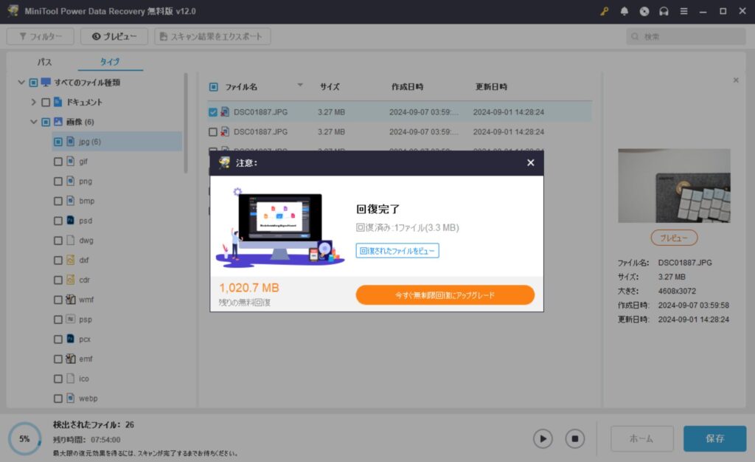Click the orange プレビュー button under thumbnail
The width and height of the screenshot is (755, 462).
[674, 238]
